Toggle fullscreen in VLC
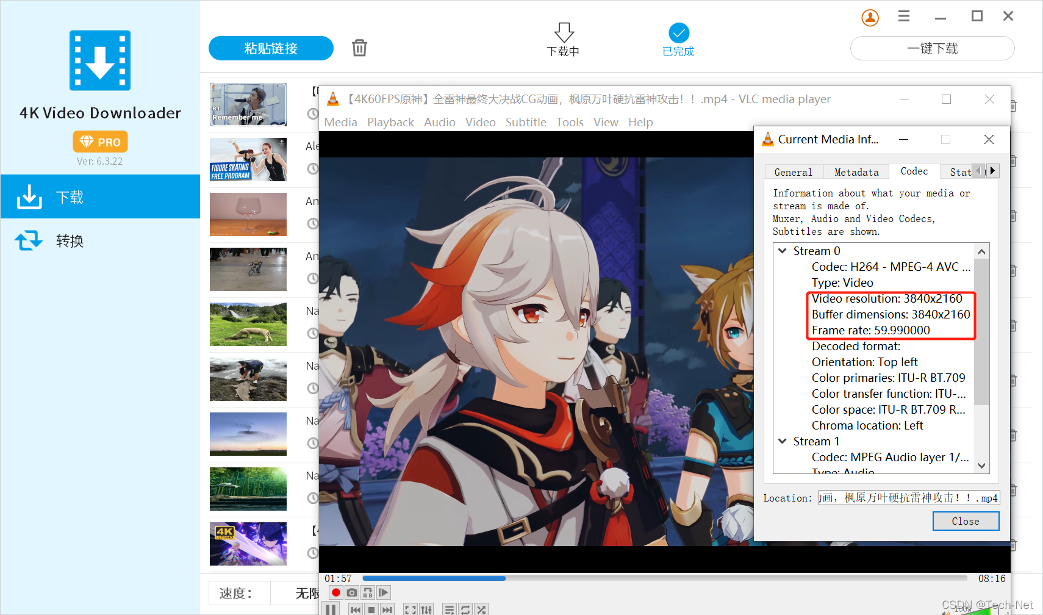This screenshot has height=615, width=1043. click(410, 610)
